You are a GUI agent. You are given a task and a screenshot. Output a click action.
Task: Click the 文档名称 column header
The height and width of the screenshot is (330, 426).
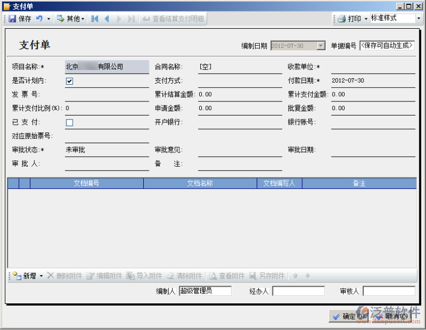coord(200,183)
